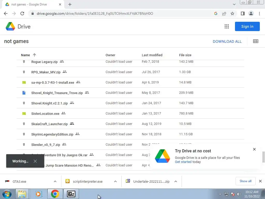Image resolution: width=265 pixels, height=199 pixels.
Task: Click Chrome taskbar icon
Action: [x=55, y=194]
